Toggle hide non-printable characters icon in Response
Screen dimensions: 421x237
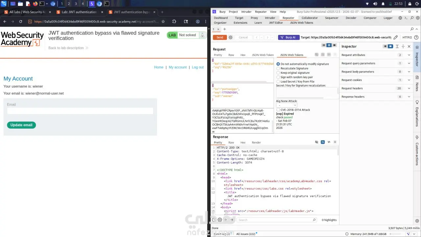point(317,142)
